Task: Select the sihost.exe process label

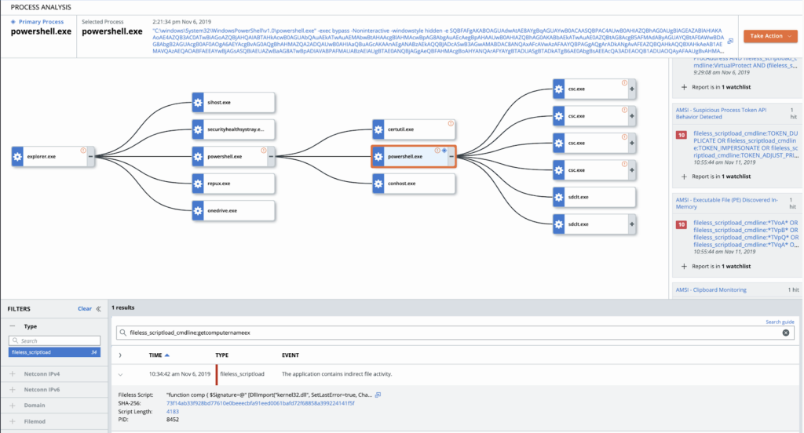Action: (219, 103)
